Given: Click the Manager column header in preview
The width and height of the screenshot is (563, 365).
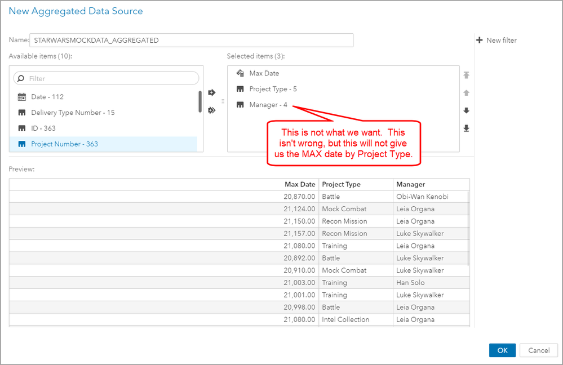Looking at the screenshot, I should tap(410, 184).
